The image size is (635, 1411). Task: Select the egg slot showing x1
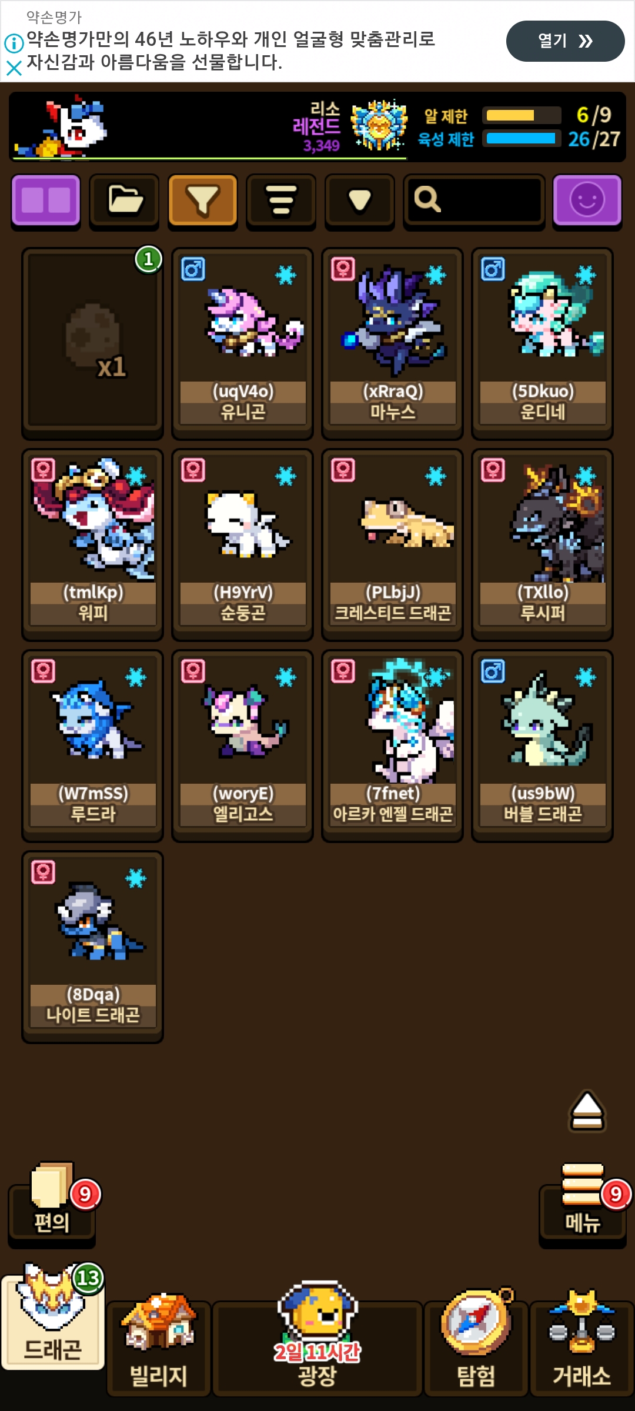pos(93,343)
